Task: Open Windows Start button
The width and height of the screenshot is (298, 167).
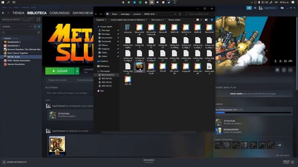Action: point(3,2)
